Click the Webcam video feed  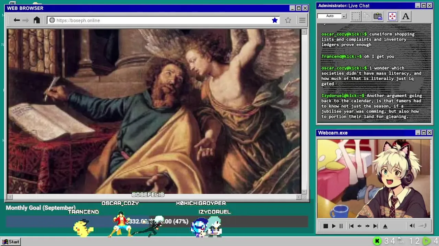374,178
